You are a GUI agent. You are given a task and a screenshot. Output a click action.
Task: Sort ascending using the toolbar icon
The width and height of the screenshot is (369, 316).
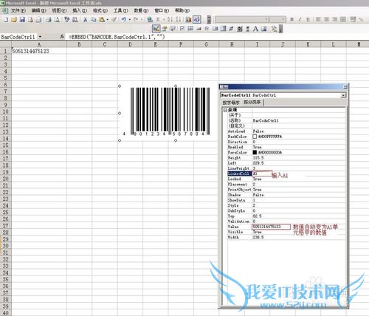[170, 20]
